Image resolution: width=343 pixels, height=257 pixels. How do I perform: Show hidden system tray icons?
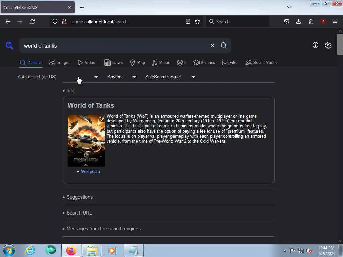click(x=285, y=251)
